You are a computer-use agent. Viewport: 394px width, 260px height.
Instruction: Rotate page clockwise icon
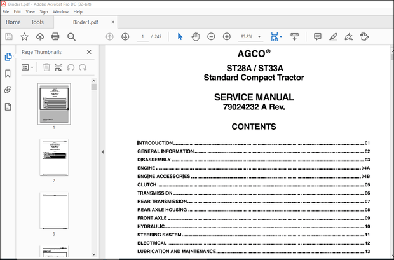pyautogui.click(x=83, y=67)
